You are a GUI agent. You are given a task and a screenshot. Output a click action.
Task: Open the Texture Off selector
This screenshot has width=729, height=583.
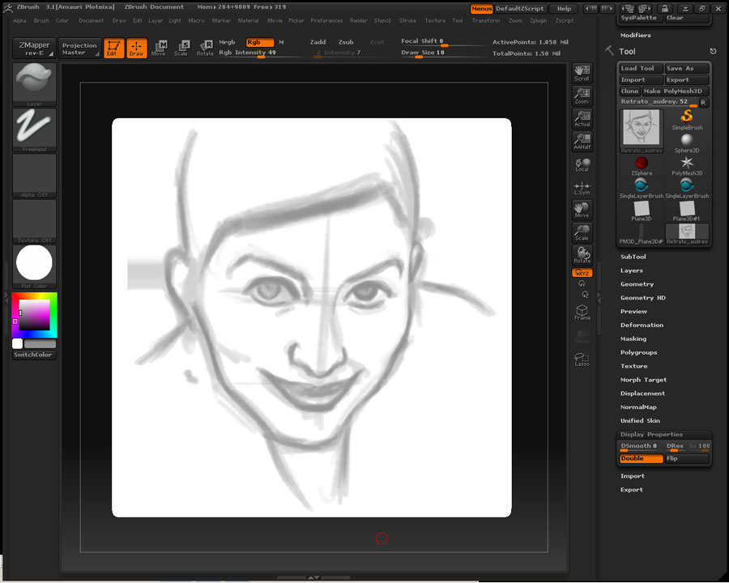(34, 221)
